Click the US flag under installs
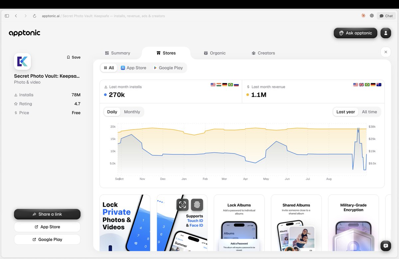399x259 pixels. tap(213, 85)
